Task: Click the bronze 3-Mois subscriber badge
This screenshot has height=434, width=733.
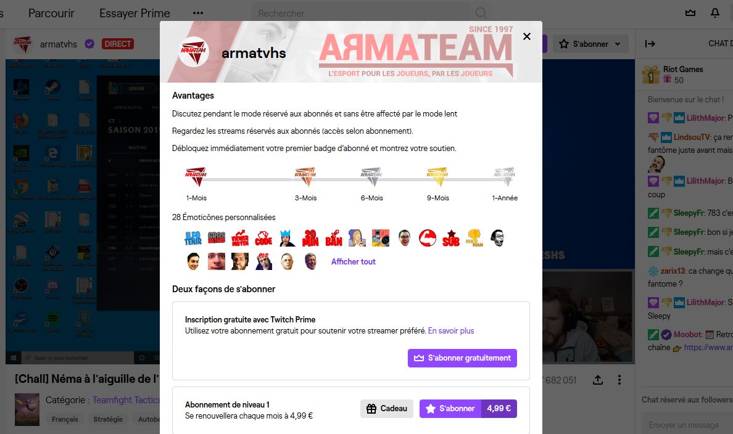Action: tap(305, 176)
